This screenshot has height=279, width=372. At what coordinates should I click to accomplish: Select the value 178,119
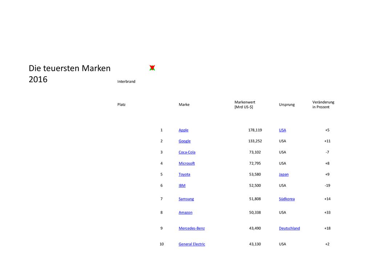point(255,130)
